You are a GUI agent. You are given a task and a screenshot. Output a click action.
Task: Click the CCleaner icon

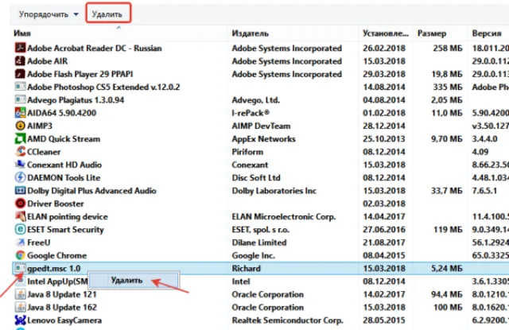[20, 152]
